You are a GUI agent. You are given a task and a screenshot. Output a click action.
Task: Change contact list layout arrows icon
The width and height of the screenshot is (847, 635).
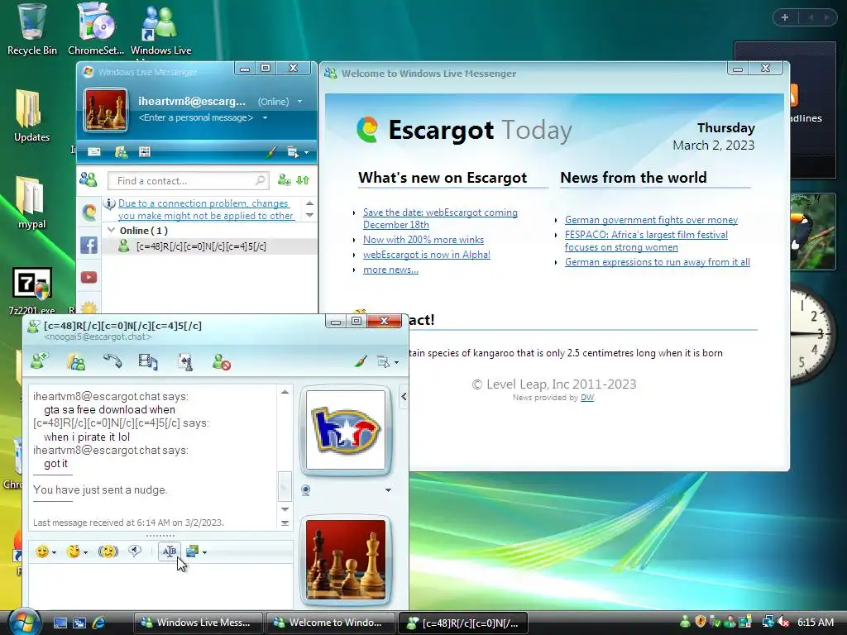(x=303, y=179)
